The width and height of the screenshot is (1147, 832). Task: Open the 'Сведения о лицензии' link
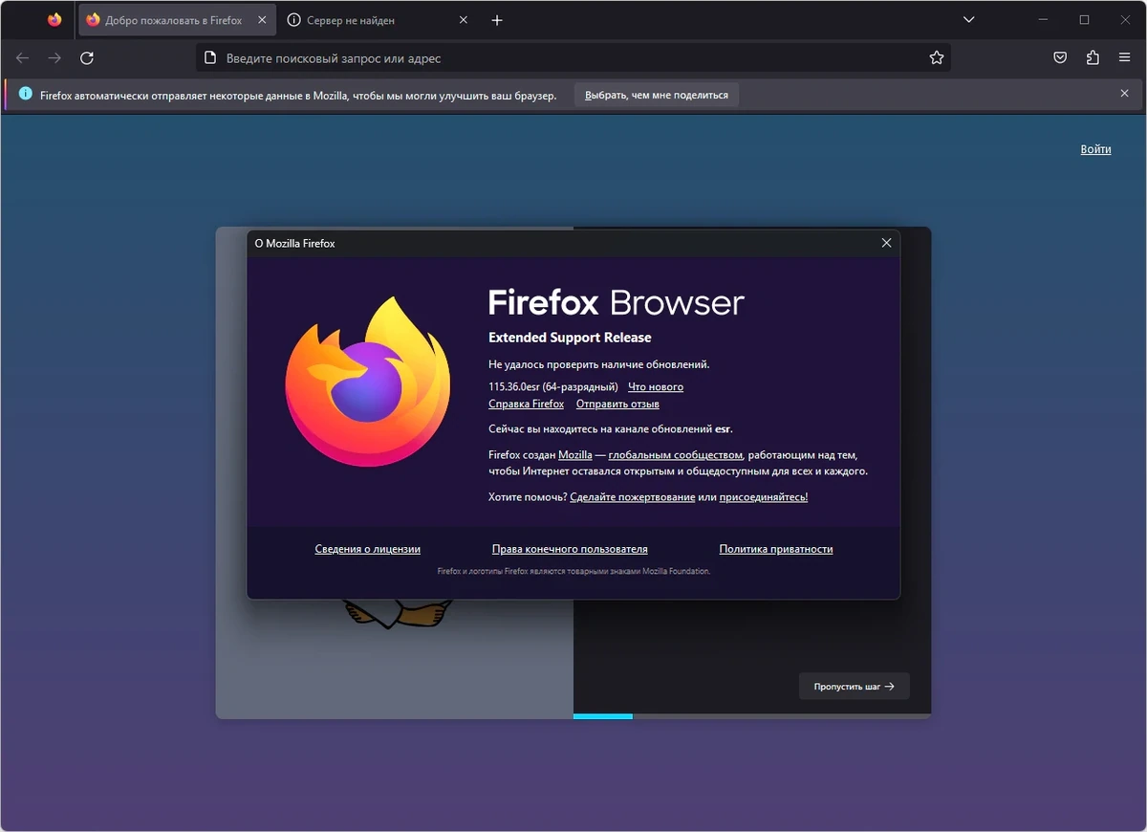coord(368,550)
